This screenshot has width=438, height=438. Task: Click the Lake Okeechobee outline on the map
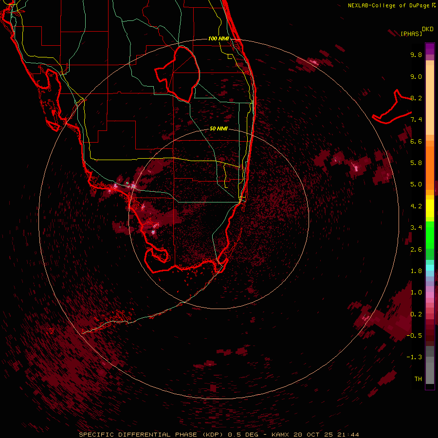(177, 74)
